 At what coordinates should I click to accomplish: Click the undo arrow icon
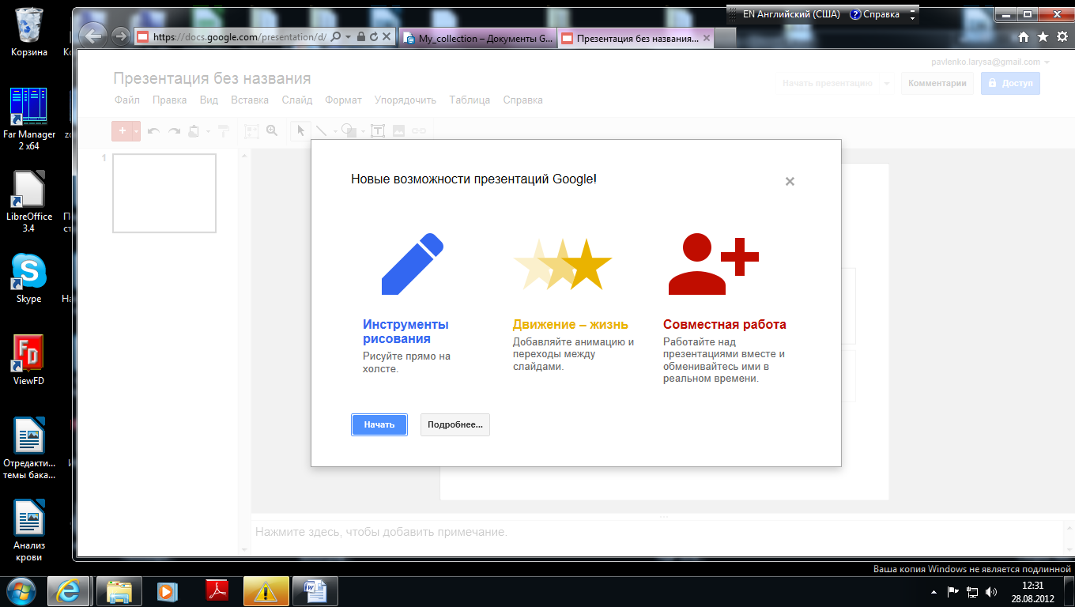point(154,131)
